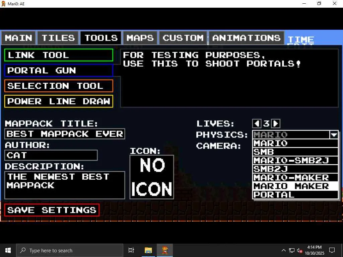The height and width of the screenshot is (257, 343).
Task: Click the Mari0 taskbar icon
Action: [165, 250]
